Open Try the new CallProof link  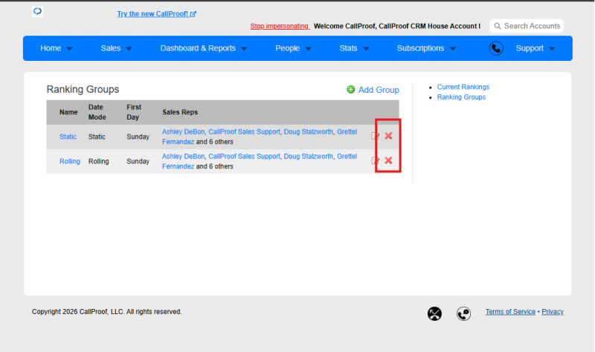coord(156,14)
